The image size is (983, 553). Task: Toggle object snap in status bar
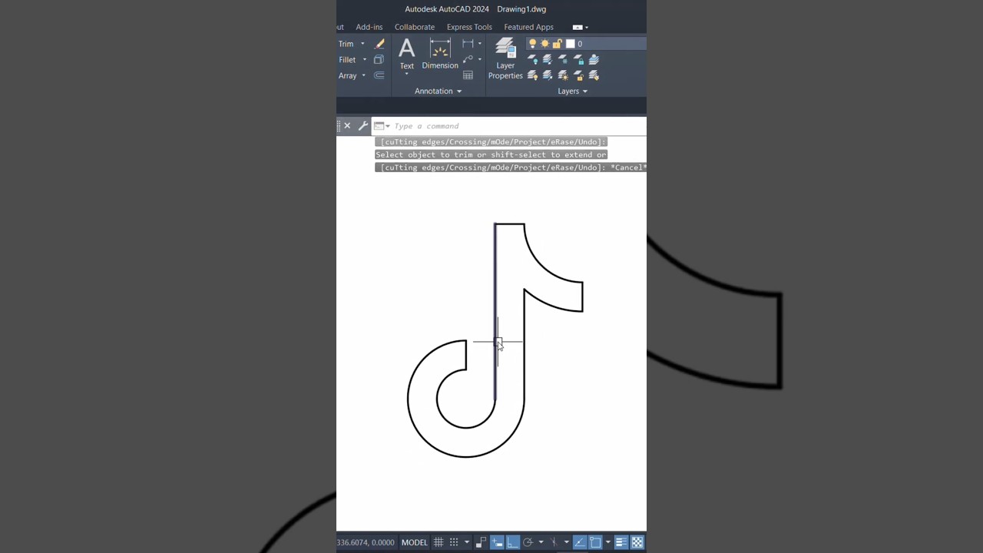pos(595,542)
